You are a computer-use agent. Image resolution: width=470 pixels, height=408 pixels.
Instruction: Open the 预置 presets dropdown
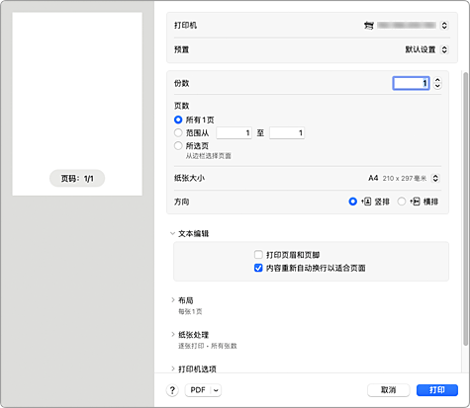click(444, 49)
